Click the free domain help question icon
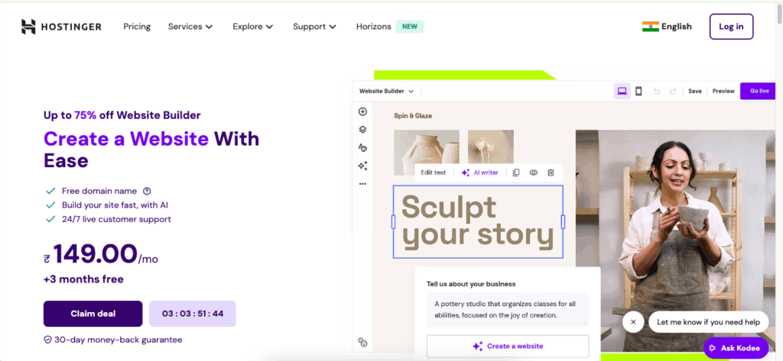Screen dimensions: 783x361 coord(147,191)
